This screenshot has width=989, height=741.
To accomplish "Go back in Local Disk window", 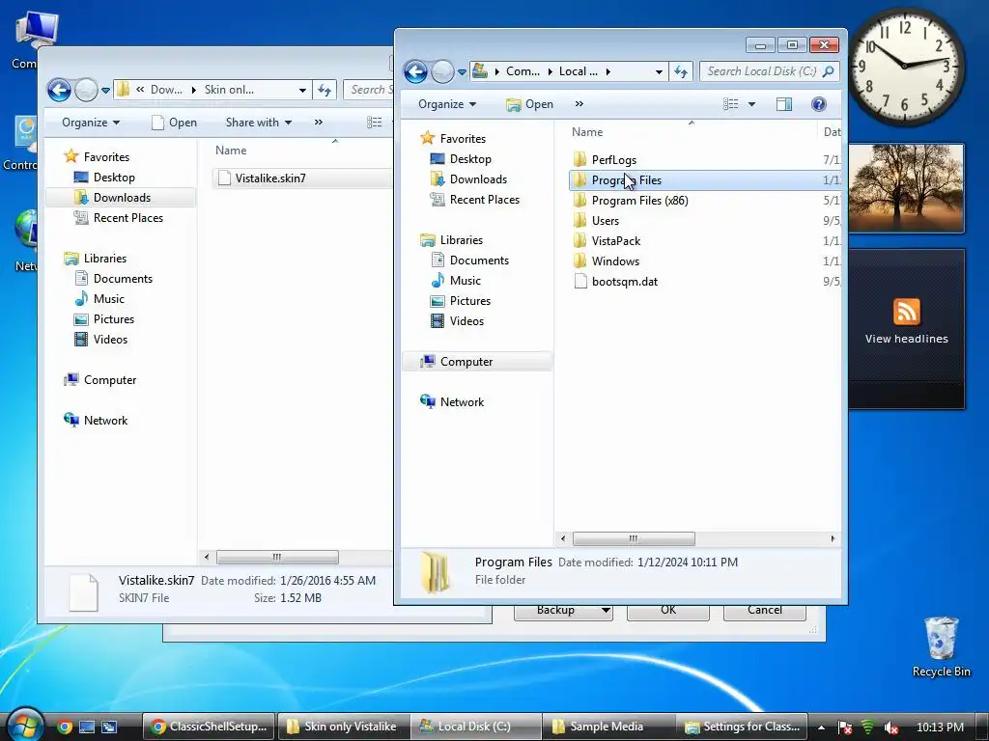I will click(x=415, y=71).
